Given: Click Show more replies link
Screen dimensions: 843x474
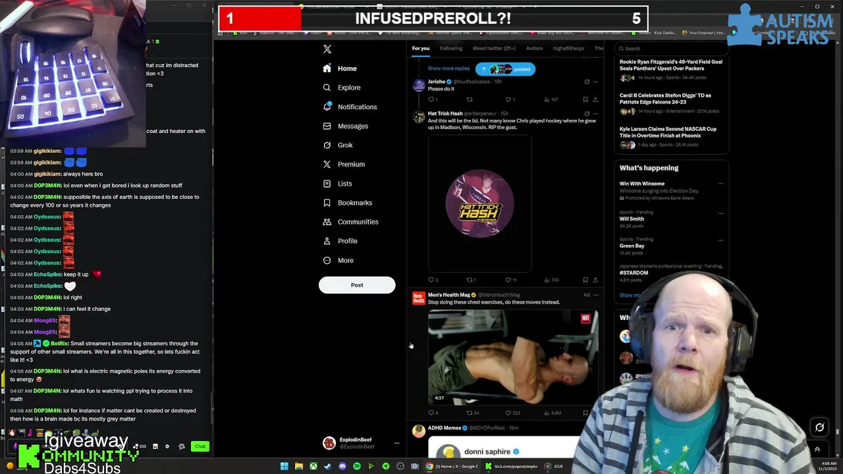Looking at the screenshot, I should click(x=449, y=68).
